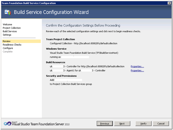
Task: Click 'to Project Collection Build Services group' text
Action: point(71,84)
